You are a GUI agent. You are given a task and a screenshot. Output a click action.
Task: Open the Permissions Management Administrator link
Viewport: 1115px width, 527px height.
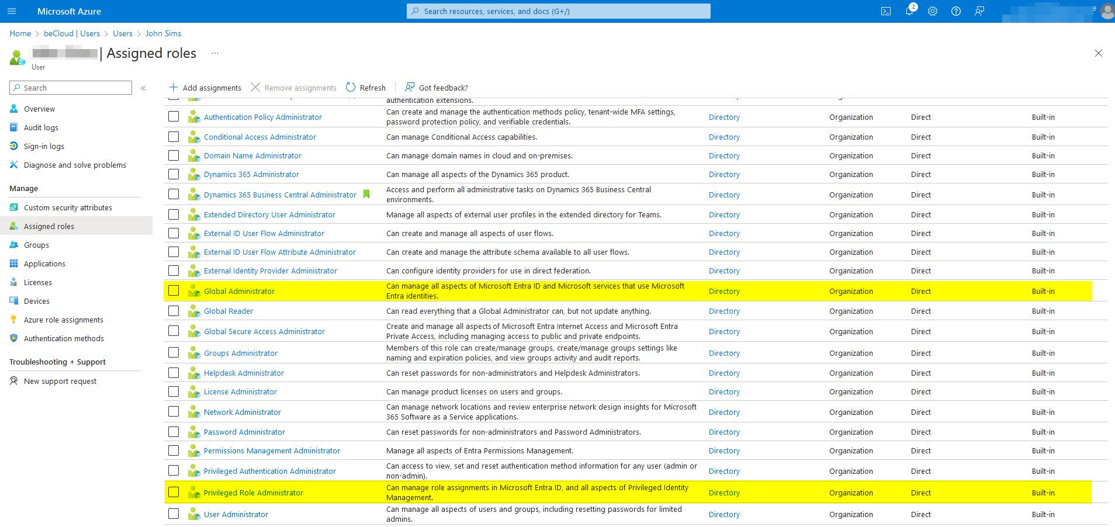click(272, 450)
